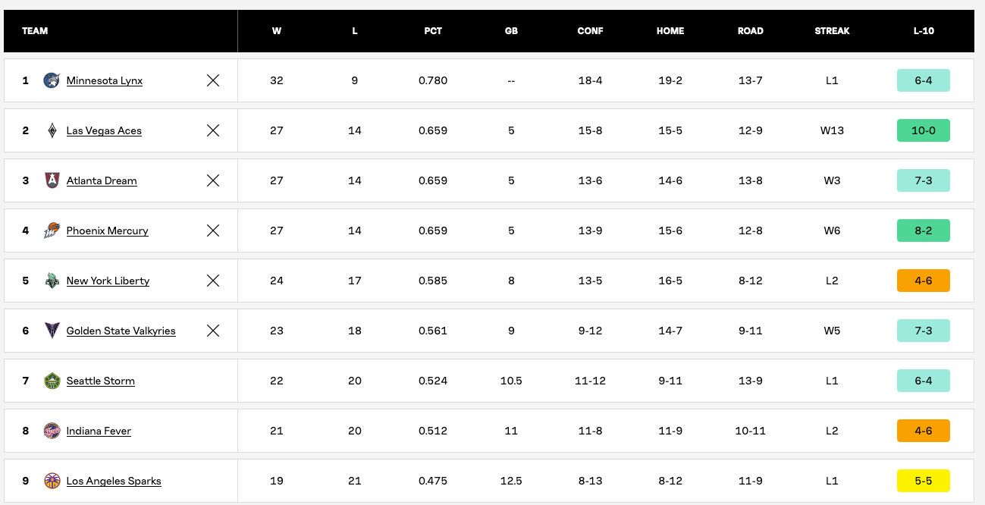Click the Minnesota Lynx team logo
This screenshot has width=985, height=505.
pos(52,80)
